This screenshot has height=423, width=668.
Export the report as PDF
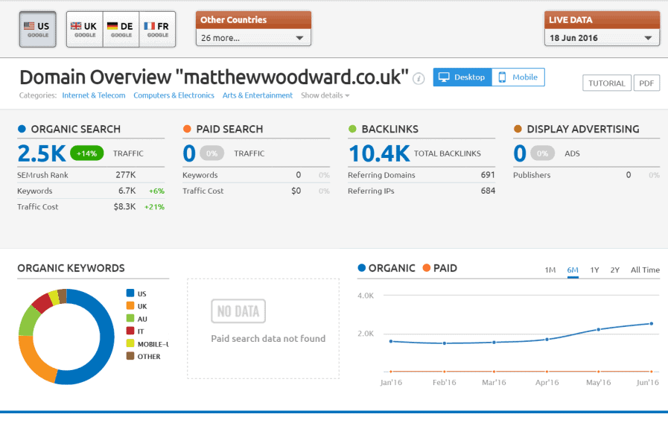pyautogui.click(x=646, y=83)
